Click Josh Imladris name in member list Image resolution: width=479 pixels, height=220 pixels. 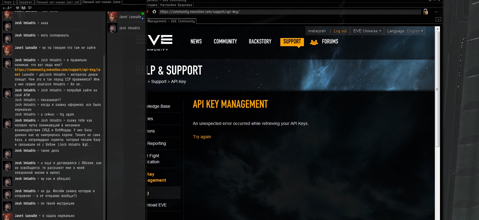point(129,28)
